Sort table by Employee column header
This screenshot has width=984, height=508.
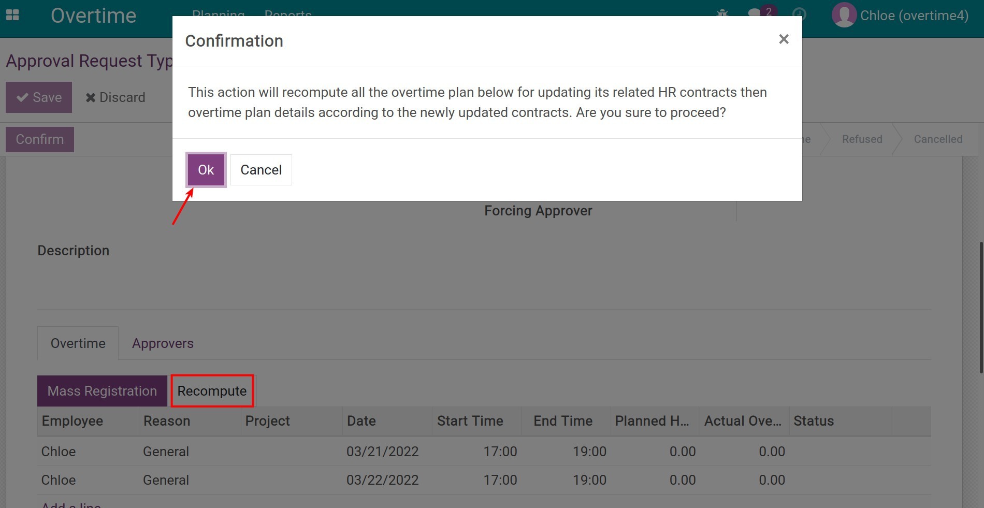pyautogui.click(x=73, y=421)
